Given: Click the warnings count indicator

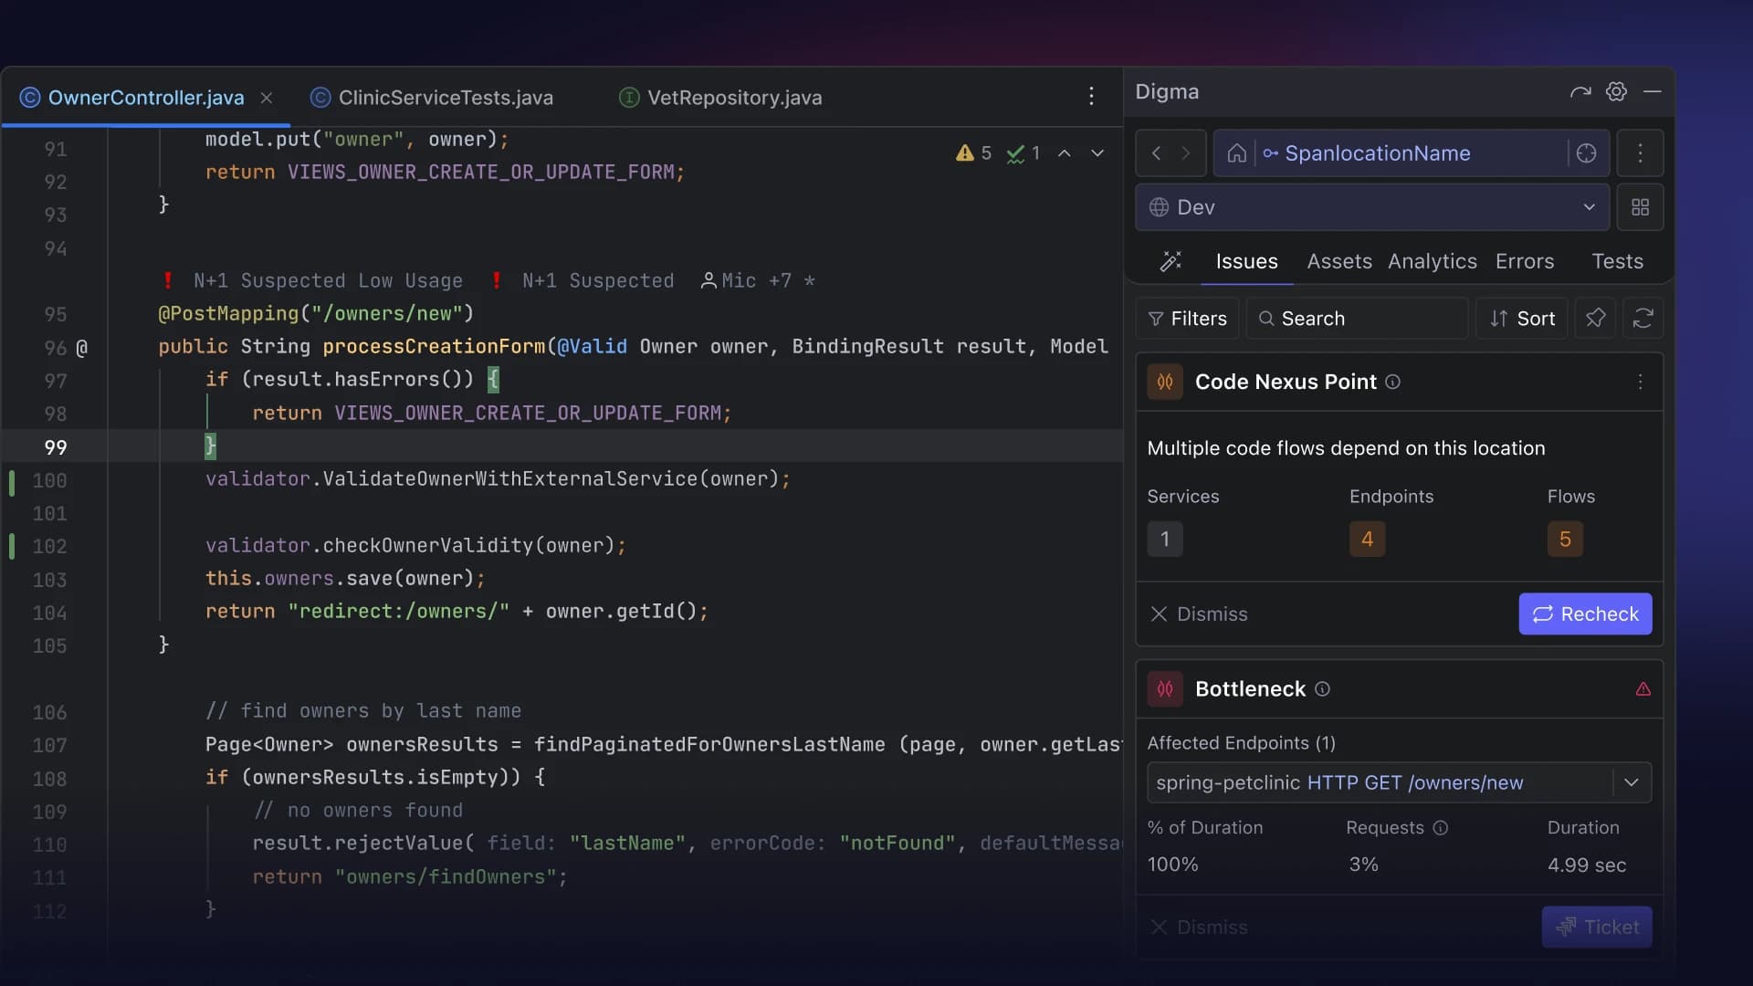Looking at the screenshot, I should (973, 153).
